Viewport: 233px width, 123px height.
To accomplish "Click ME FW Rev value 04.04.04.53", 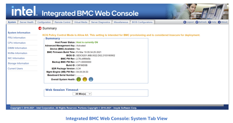I will point(82,72).
